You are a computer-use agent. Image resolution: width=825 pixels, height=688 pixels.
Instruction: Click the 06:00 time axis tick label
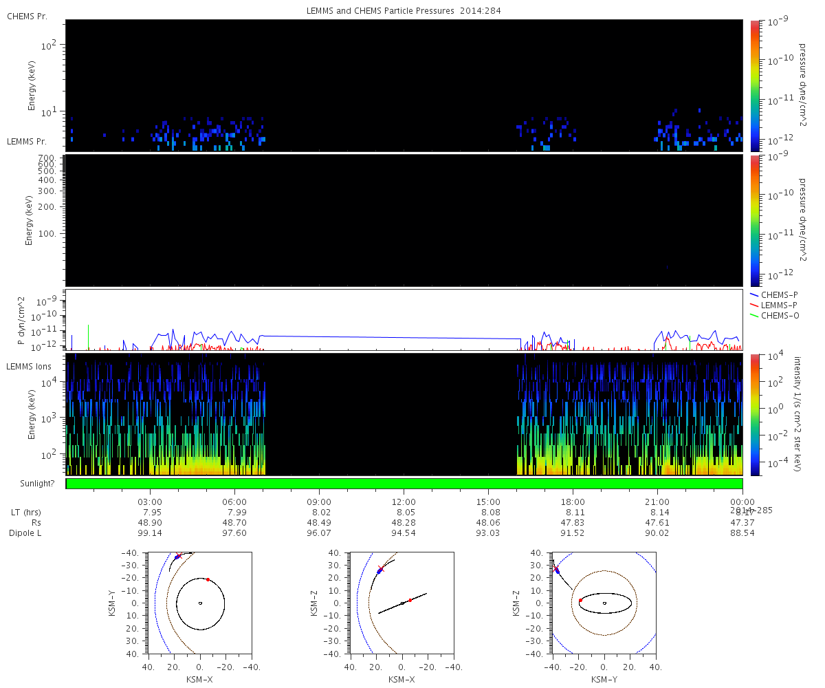coord(234,502)
